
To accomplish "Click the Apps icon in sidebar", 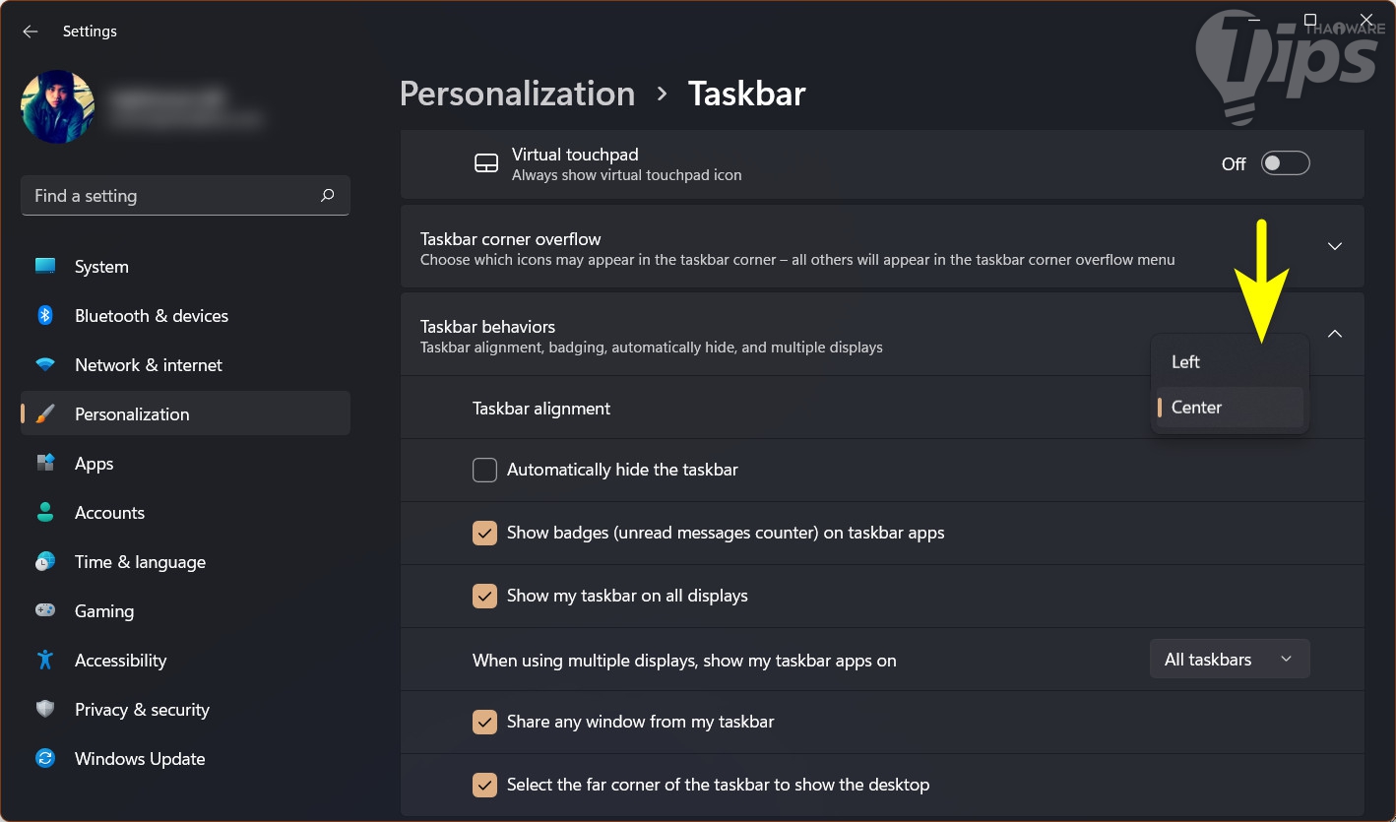I will pos(45,464).
